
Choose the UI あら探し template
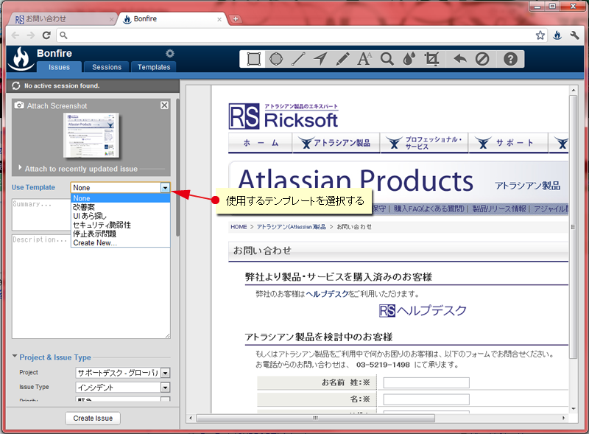click(x=120, y=216)
